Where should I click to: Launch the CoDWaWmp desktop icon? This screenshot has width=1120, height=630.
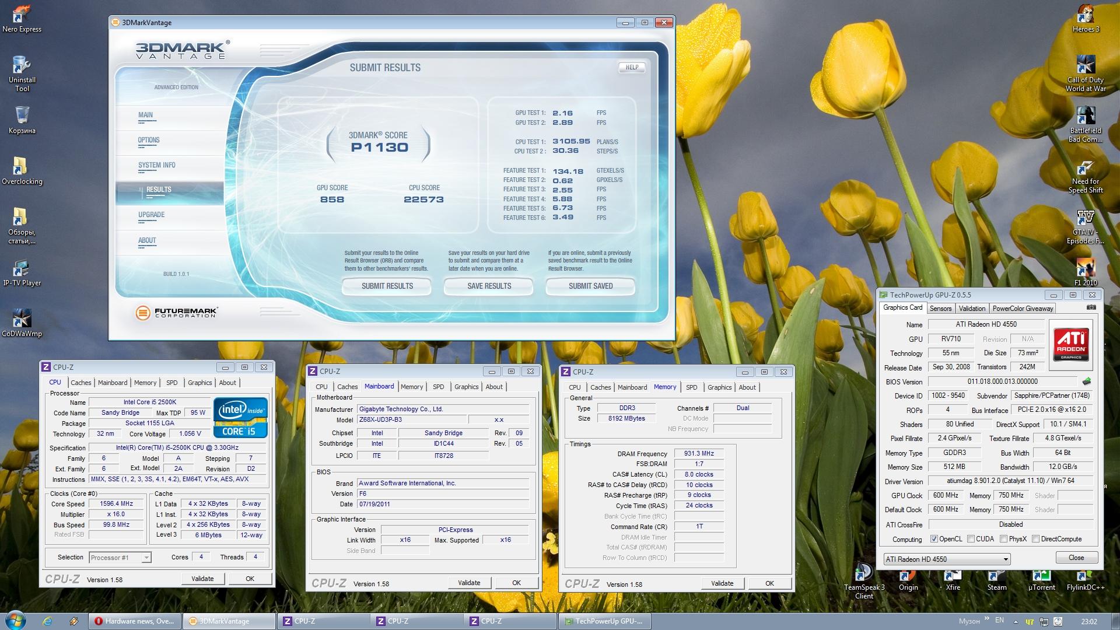coord(22,323)
